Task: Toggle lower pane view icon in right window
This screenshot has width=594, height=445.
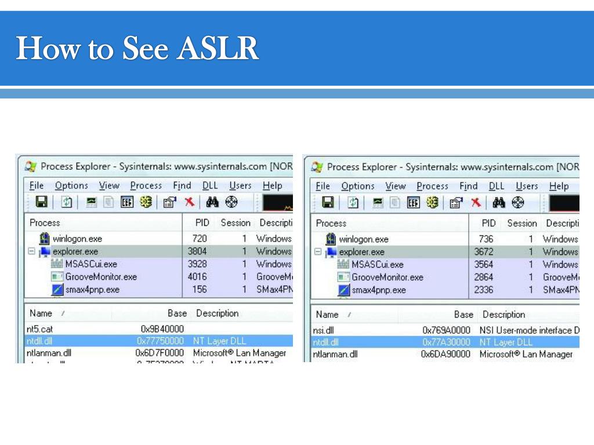Action: click(413, 203)
